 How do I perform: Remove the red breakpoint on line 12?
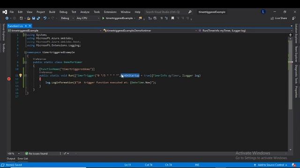click(x=9, y=79)
